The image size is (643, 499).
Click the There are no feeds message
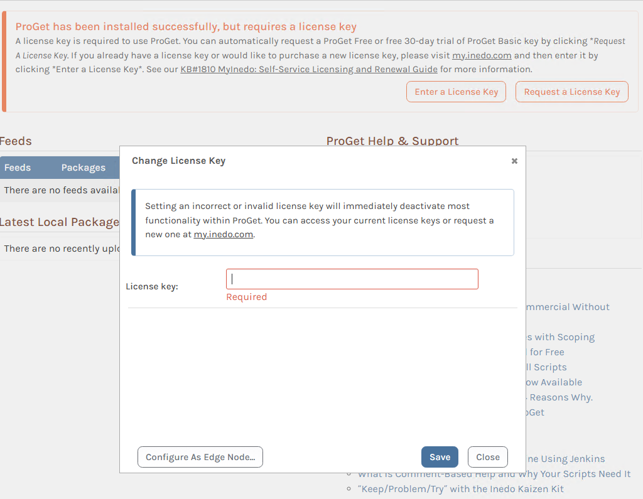62,190
